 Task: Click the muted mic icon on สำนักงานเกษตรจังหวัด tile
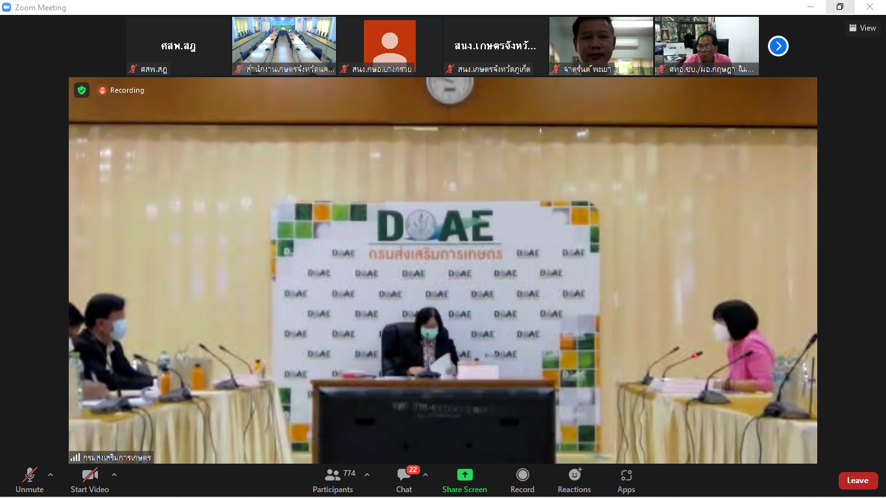[239, 69]
